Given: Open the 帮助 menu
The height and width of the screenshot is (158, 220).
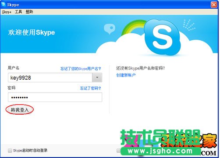Looking at the screenshot, I should tap(29, 12).
